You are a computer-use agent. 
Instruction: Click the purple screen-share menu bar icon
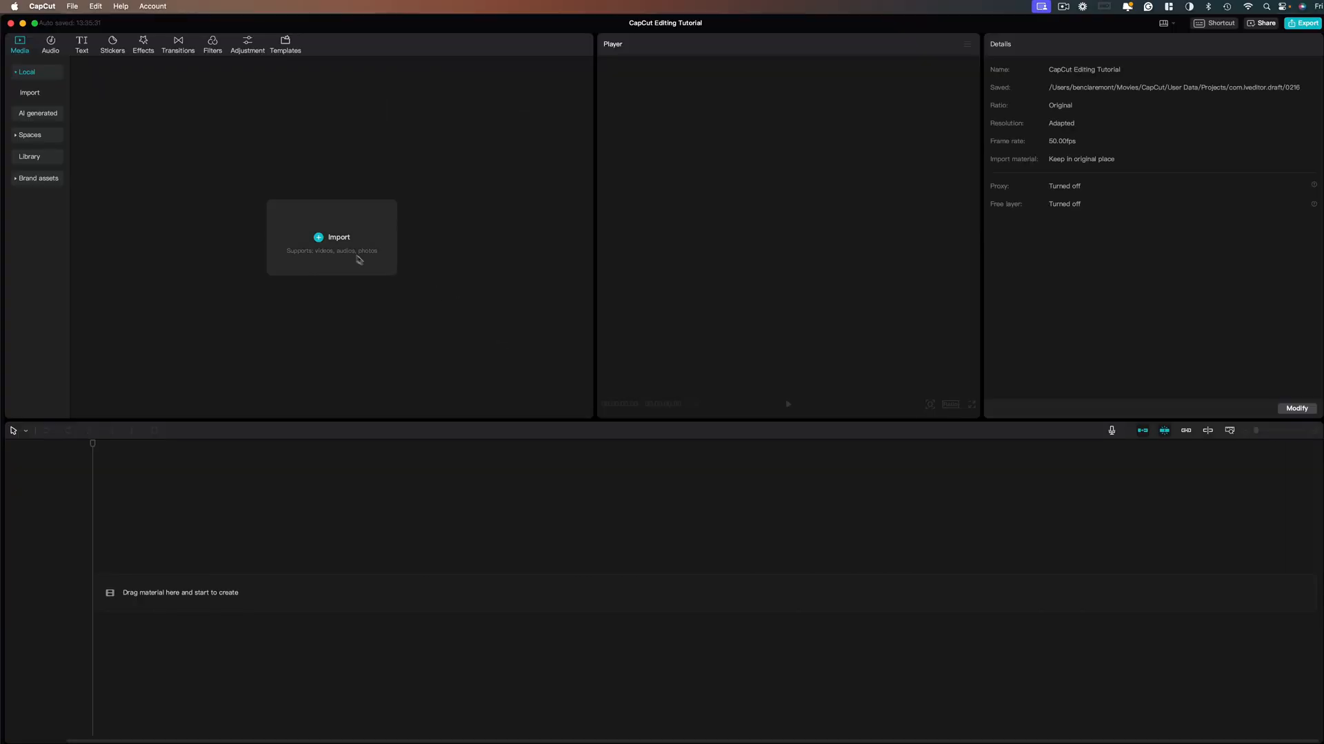[1041, 6]
